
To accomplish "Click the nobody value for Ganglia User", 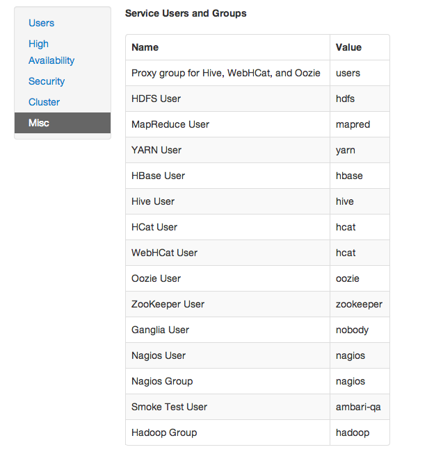I will tap(352, 330).
